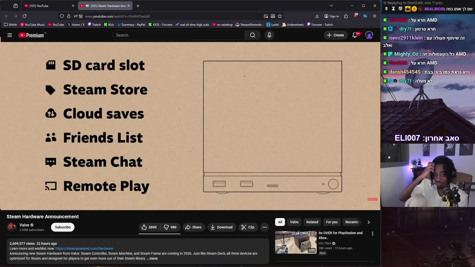This screenshot has width=475, height=267.
Task: Focus the YouTube search field
Action: 178,35
